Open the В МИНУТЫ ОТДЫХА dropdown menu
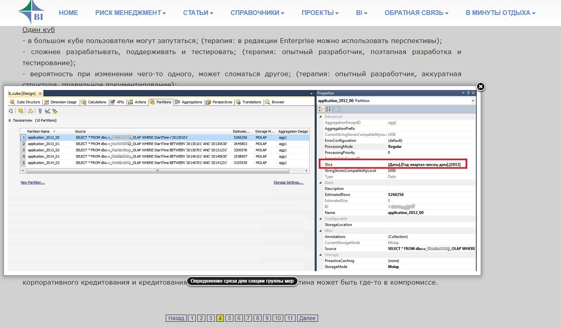This screenshot has height=328, width=561. click(x=500, y=13)
